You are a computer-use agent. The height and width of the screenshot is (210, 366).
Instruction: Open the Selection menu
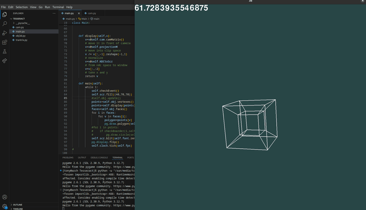click(21, 7)
